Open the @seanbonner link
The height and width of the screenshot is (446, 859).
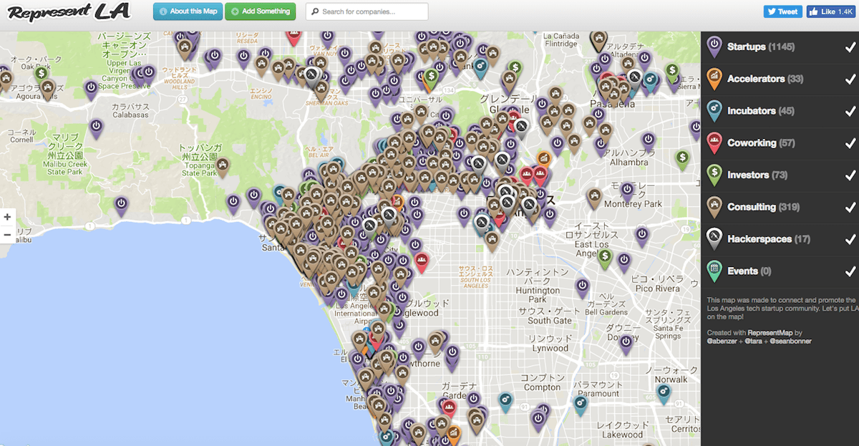pos(790,341)
